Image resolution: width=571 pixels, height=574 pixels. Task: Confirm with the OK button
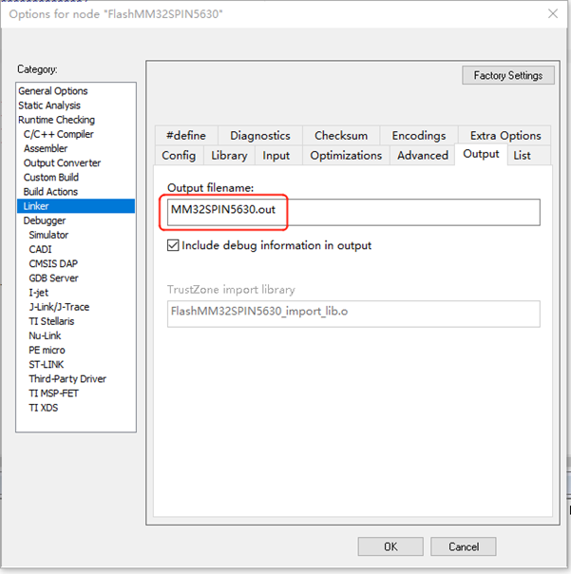[x=390, y=546]
